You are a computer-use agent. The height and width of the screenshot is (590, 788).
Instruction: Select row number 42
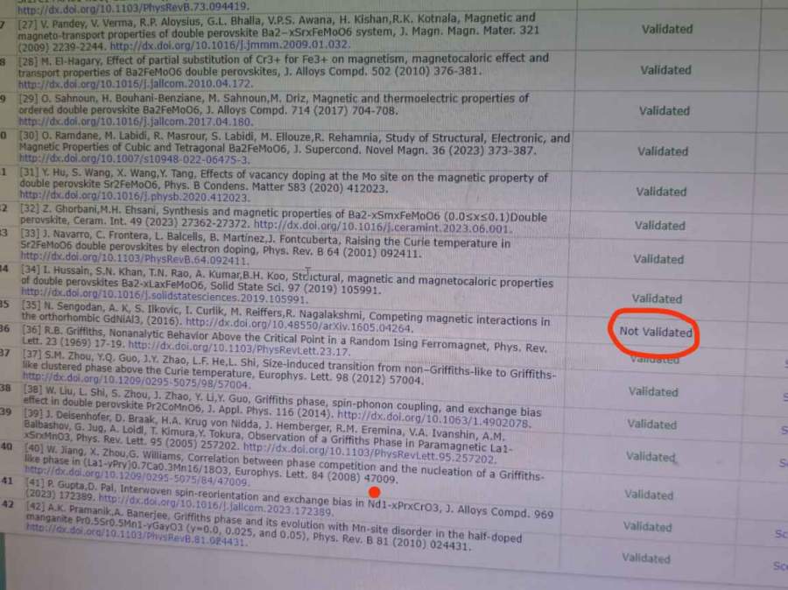8,504
